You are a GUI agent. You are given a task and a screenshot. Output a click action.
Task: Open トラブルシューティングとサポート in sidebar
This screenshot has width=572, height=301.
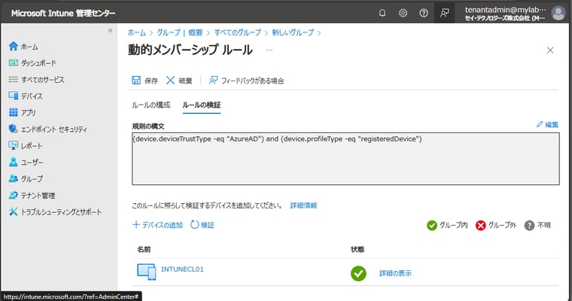pos(55,212)
